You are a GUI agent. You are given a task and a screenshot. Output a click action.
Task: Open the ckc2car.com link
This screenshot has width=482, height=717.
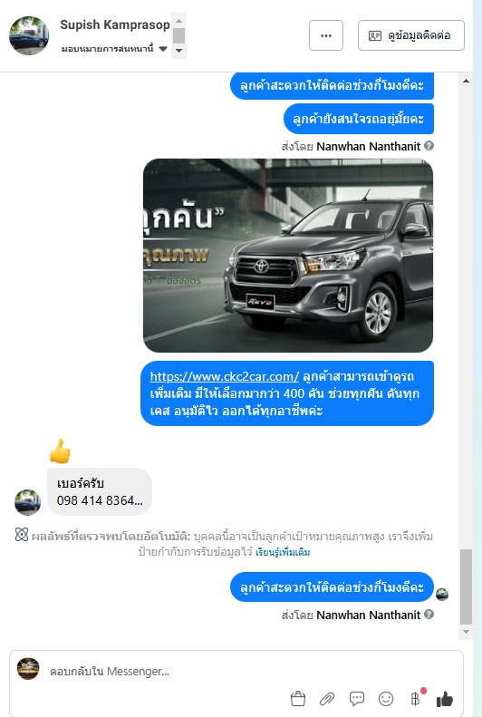(225, 376)
